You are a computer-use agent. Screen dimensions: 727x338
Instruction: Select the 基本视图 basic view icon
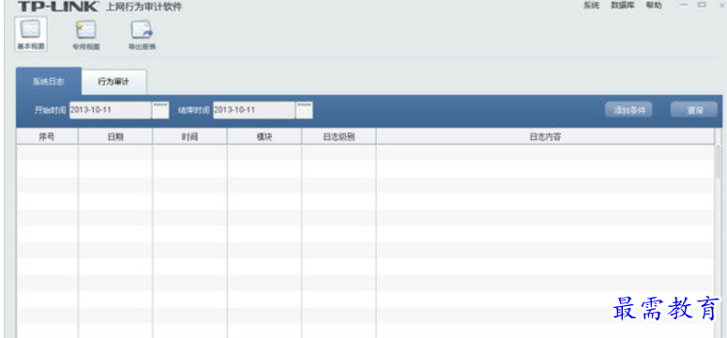(x=31, y=34)
